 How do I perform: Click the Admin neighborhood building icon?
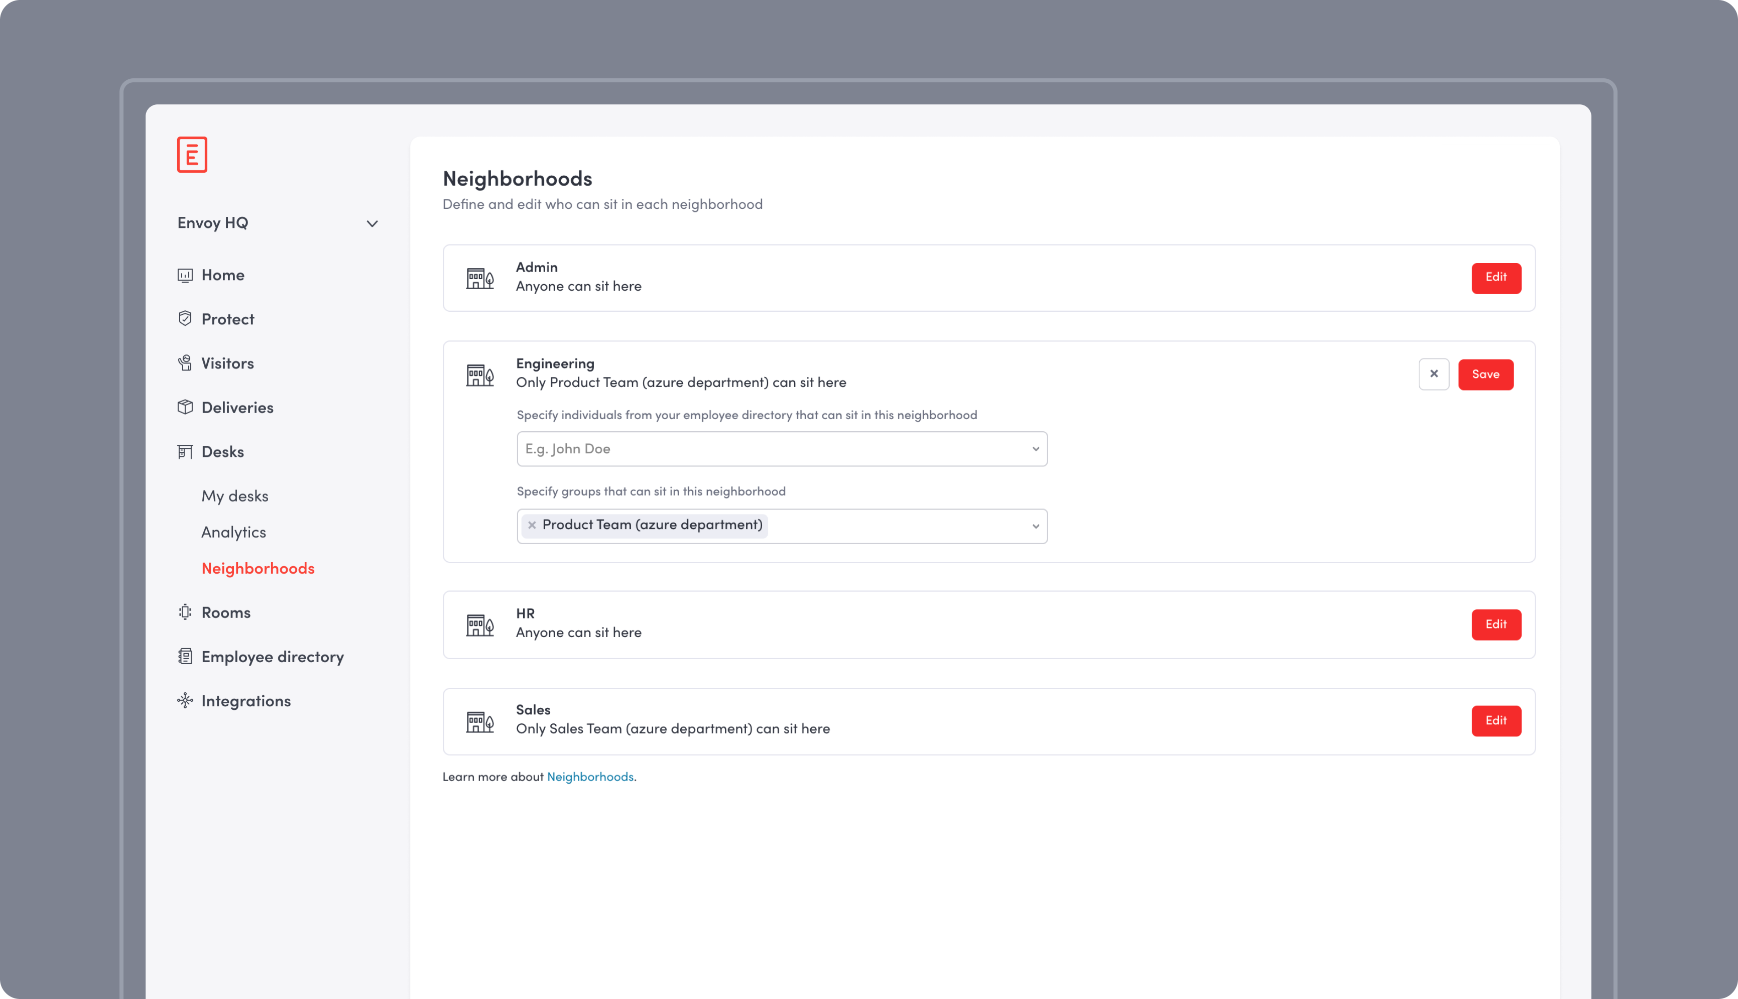pyautogui.click(x=479, y=278)
